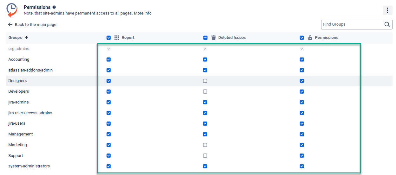Click the Find Groups search field

pos(352,24)
